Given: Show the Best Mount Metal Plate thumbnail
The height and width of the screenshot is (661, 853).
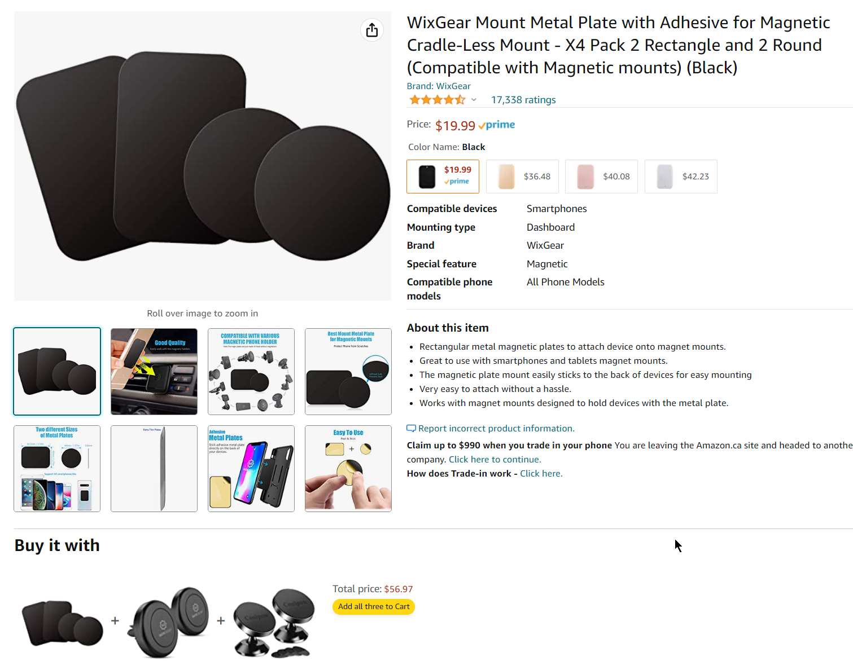Looking at the screenshot, I should 348,372.
